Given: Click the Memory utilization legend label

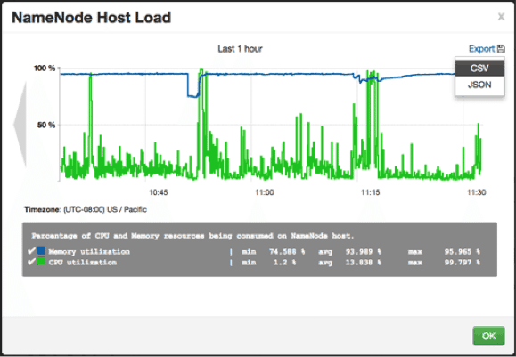Looking at the screenshot, I should (x=89, y=251).
